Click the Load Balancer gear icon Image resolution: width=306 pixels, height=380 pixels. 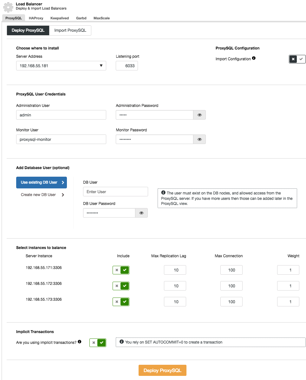8,7
